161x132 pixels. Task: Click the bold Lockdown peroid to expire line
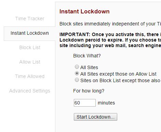tap(110, 40)
